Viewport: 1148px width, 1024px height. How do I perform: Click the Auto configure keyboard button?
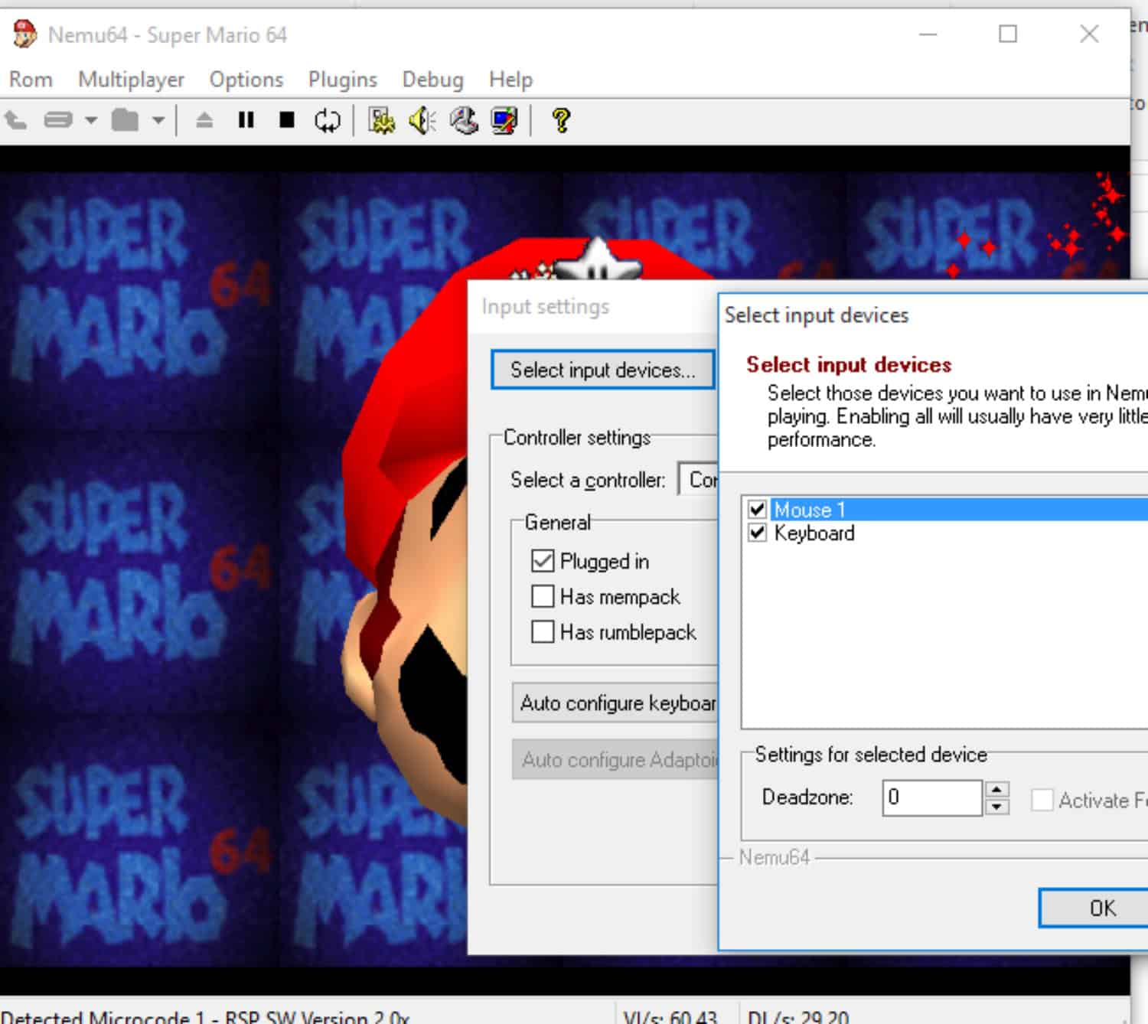click(x=615, y=703)
